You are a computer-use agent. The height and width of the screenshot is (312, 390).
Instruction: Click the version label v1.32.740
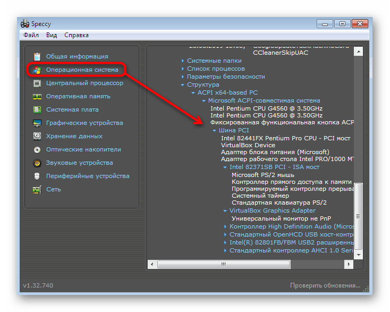(38, 285)
